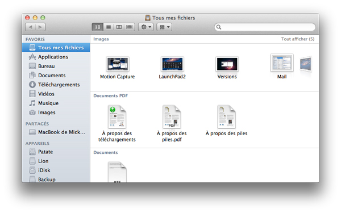
Task: Go back with the left arrow button
Action: pos(30,27)
